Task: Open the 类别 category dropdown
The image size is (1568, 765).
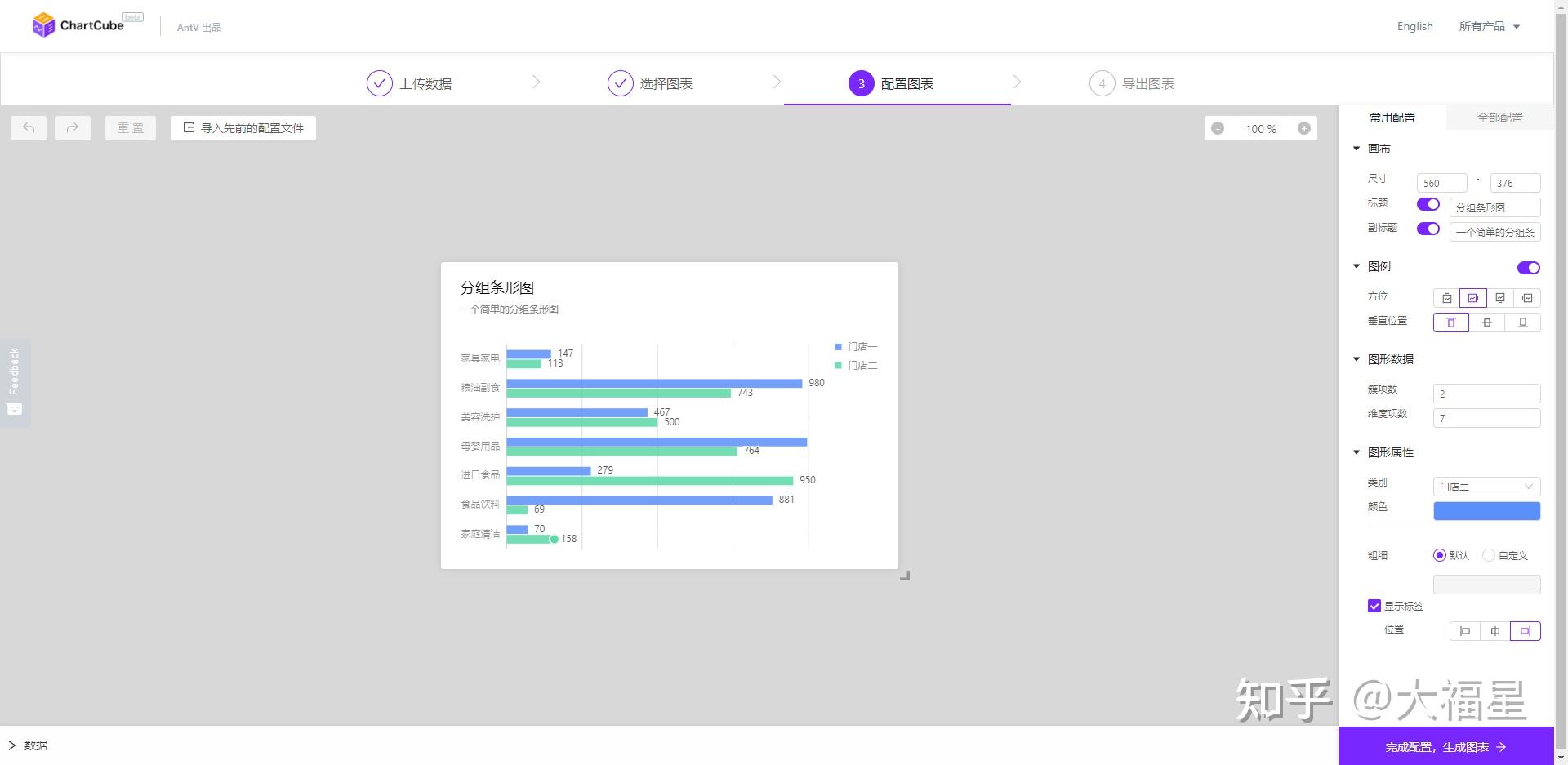Action: pyautogui.click(x=1486, y=487)
